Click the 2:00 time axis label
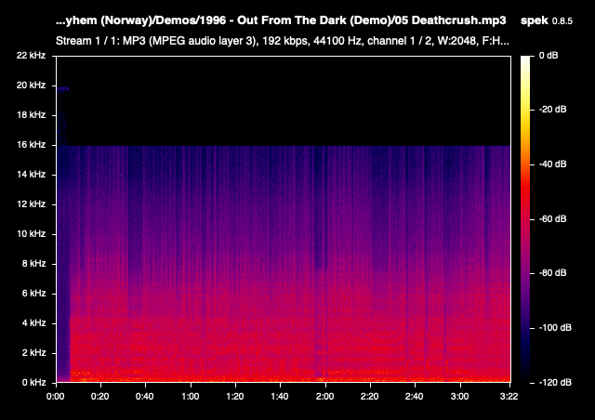The width and height of the screenshot is (595, 420). coord(324,397)
